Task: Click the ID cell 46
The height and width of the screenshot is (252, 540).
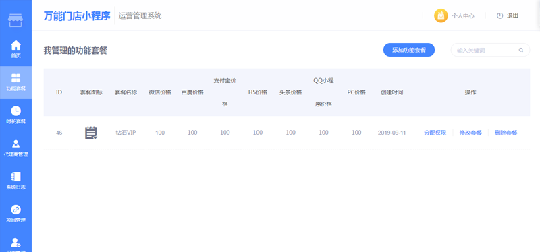Action: click(x=59, y=133)
